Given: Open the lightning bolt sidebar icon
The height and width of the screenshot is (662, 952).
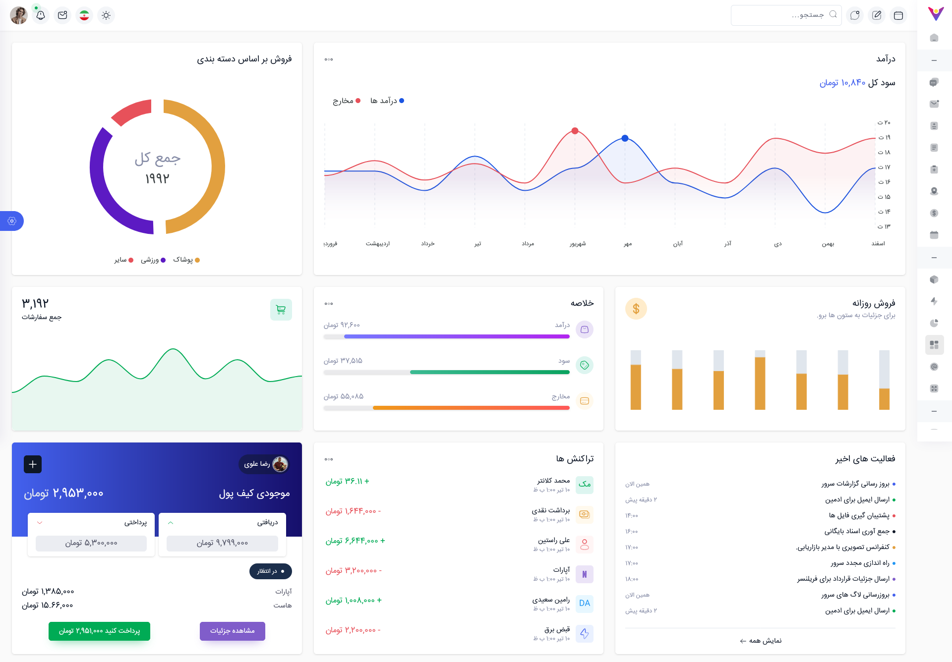Looking at the screenshot, I should (934, 301).
